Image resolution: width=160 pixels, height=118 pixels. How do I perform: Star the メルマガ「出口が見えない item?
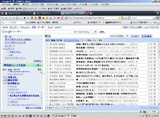[47, 104]
